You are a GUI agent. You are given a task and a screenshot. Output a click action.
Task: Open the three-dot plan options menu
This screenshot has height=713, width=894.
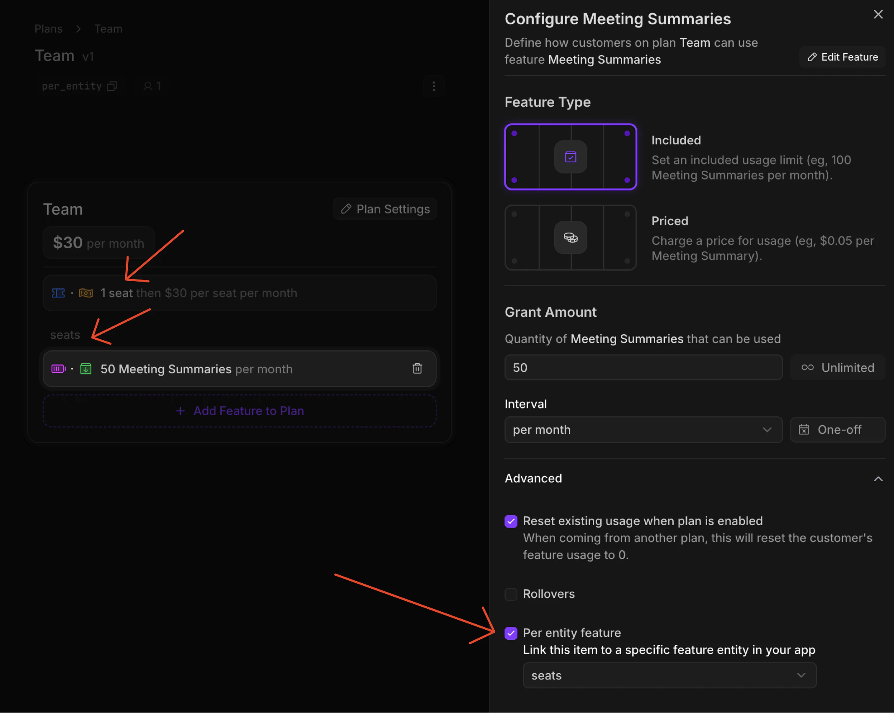tap(434, 86)
